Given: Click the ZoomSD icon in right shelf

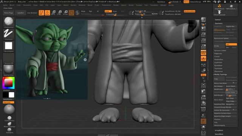Looking at the screenshot, I should (x=203, y=97).
